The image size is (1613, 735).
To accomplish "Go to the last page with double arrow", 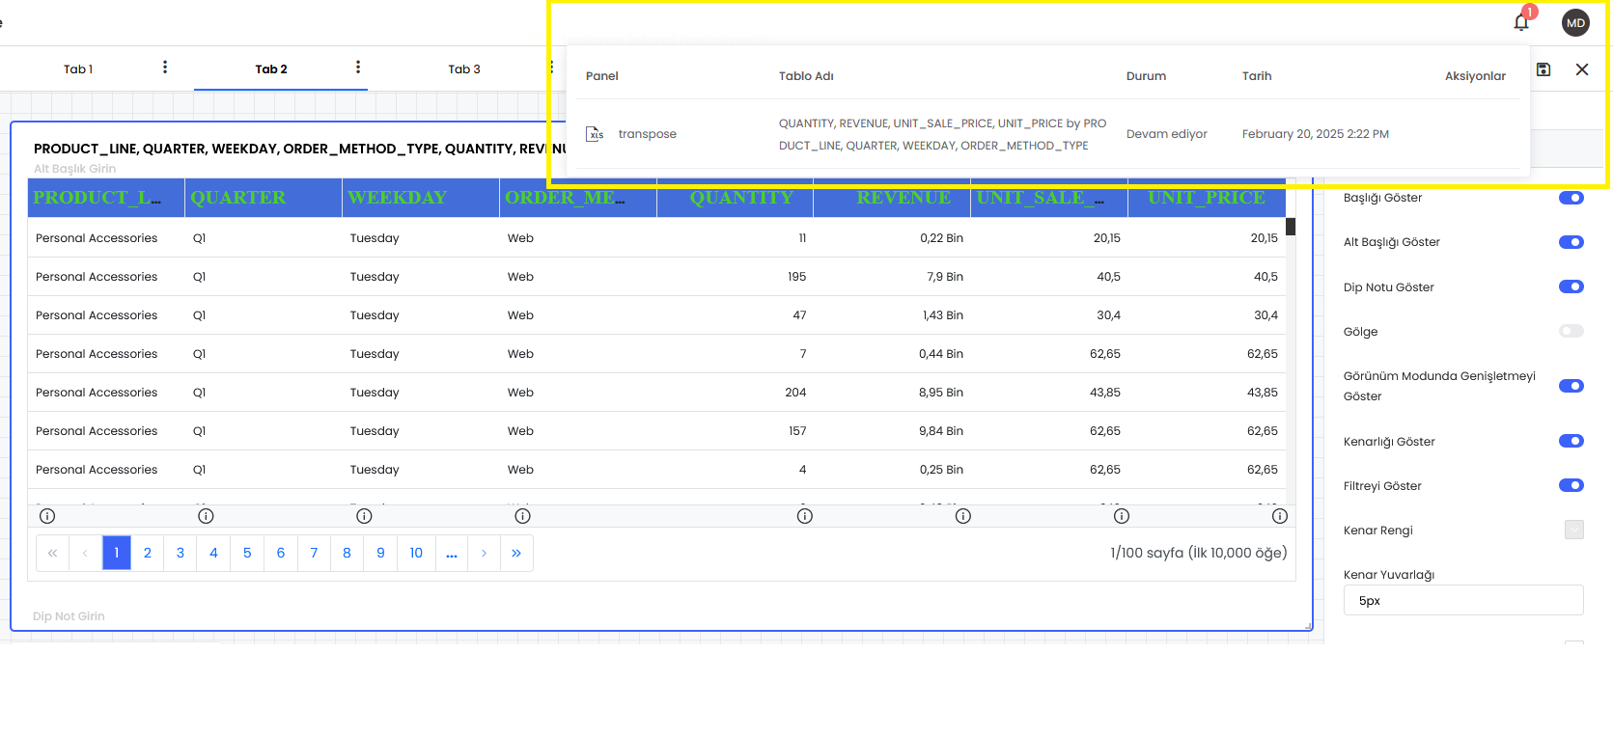I will tap(516, 553).
